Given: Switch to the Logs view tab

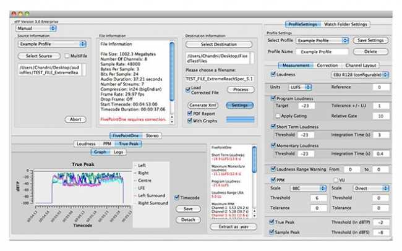Looking at the screenshot, I should (118, 152).
